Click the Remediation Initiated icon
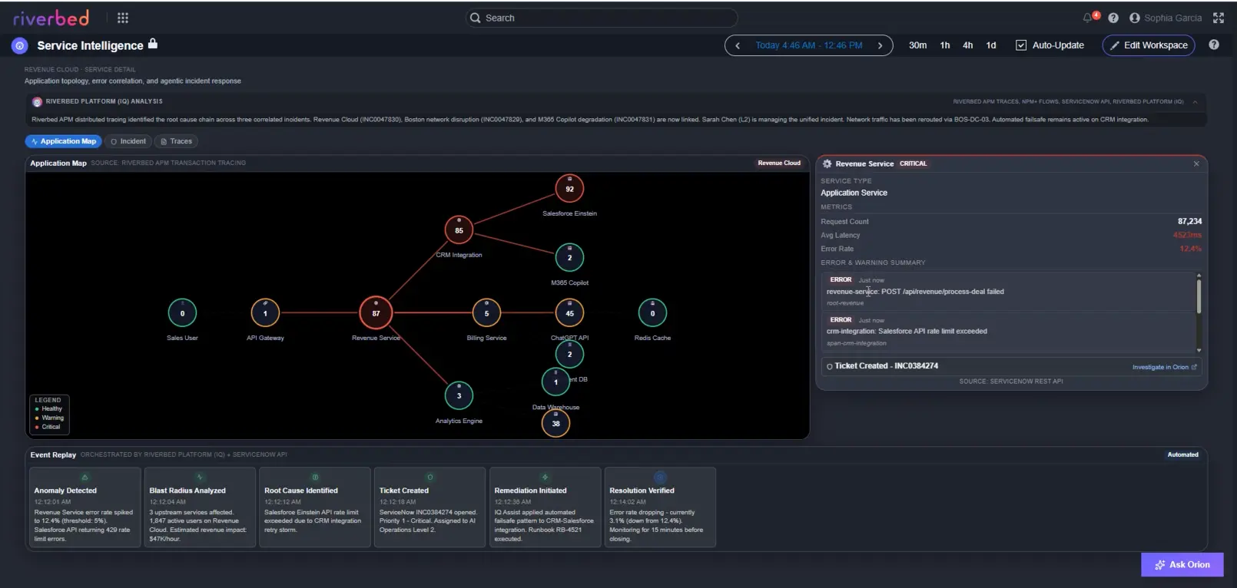 click(x=545, y=477)
